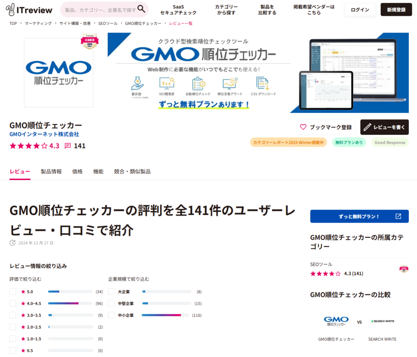Viewport: 417px width, 357px height.
Task: Click the 自動順位チェック clipboard icon
Action: click(x=198, y=83)
